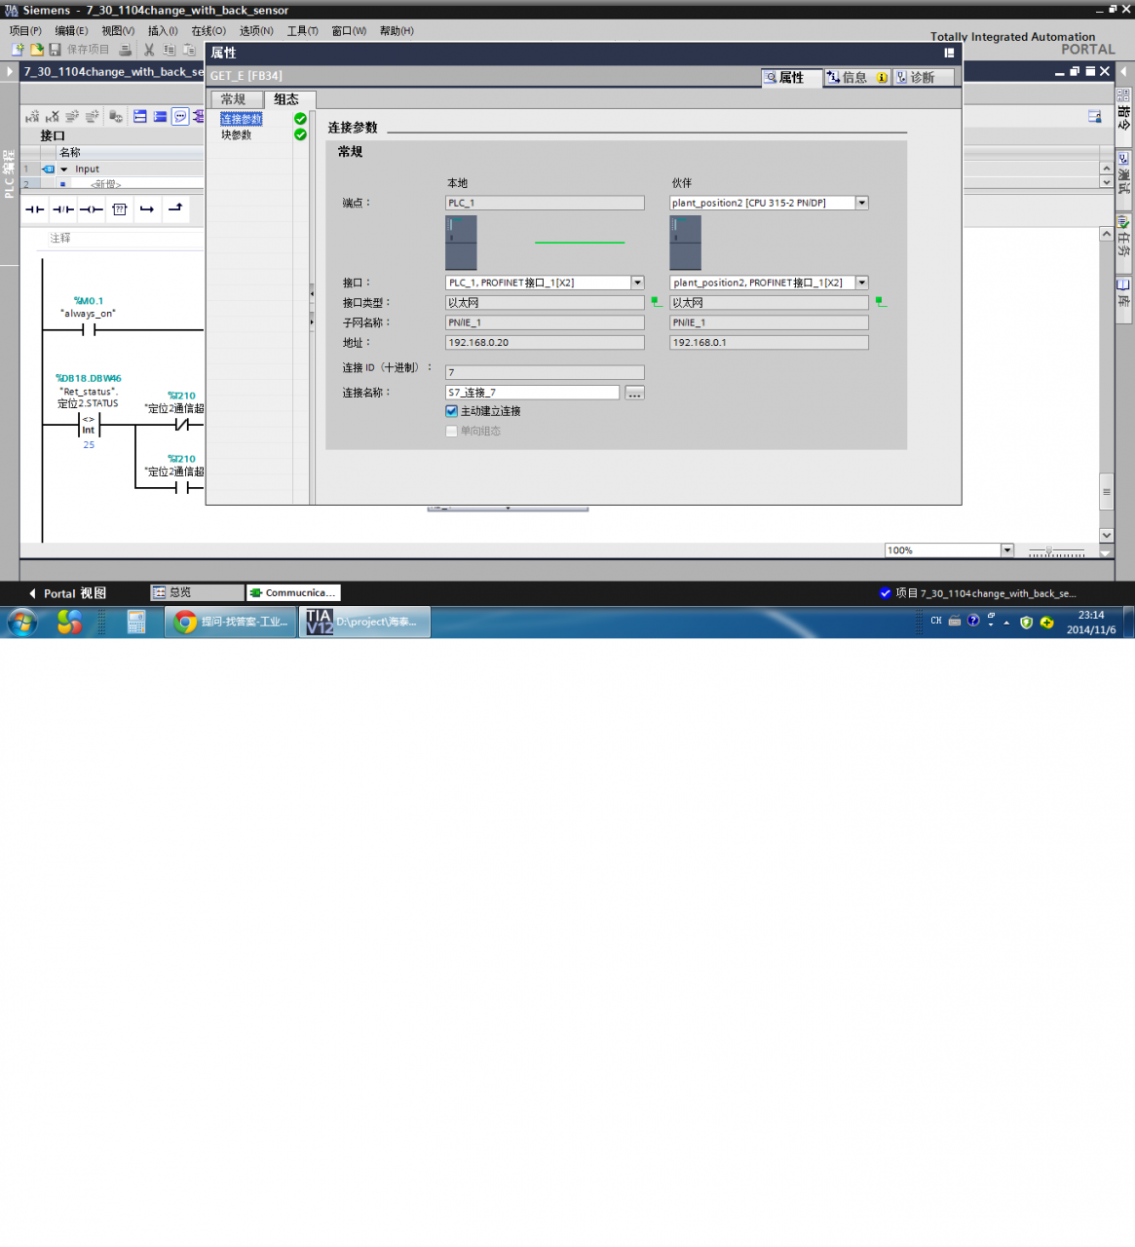Insert a normally open contact

click(x=35, y=209)
